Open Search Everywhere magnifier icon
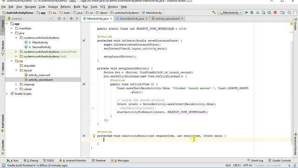This screenshot has width=298, height=168. coord(289,13)
